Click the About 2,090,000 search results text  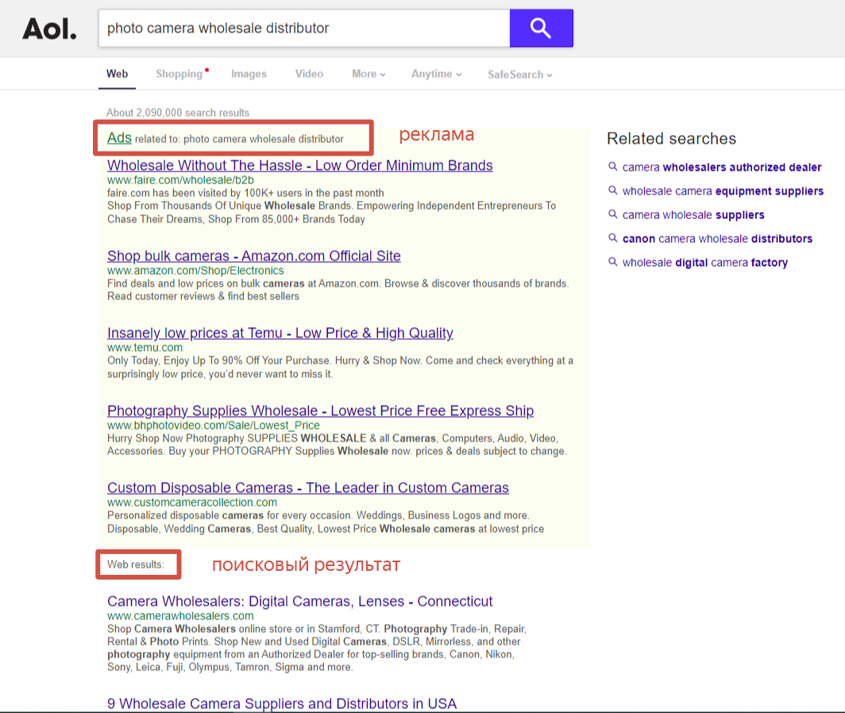178,113
